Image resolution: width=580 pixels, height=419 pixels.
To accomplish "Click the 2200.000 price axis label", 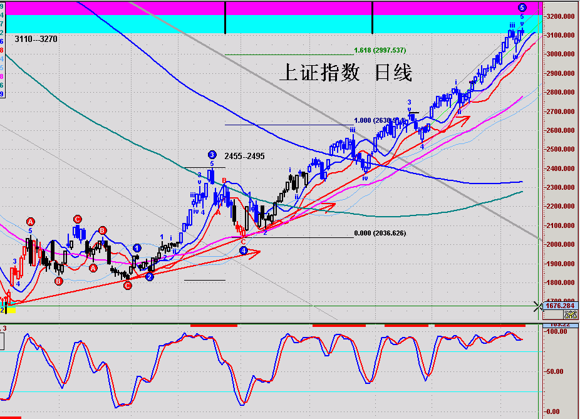I will [x=560, y=206].
